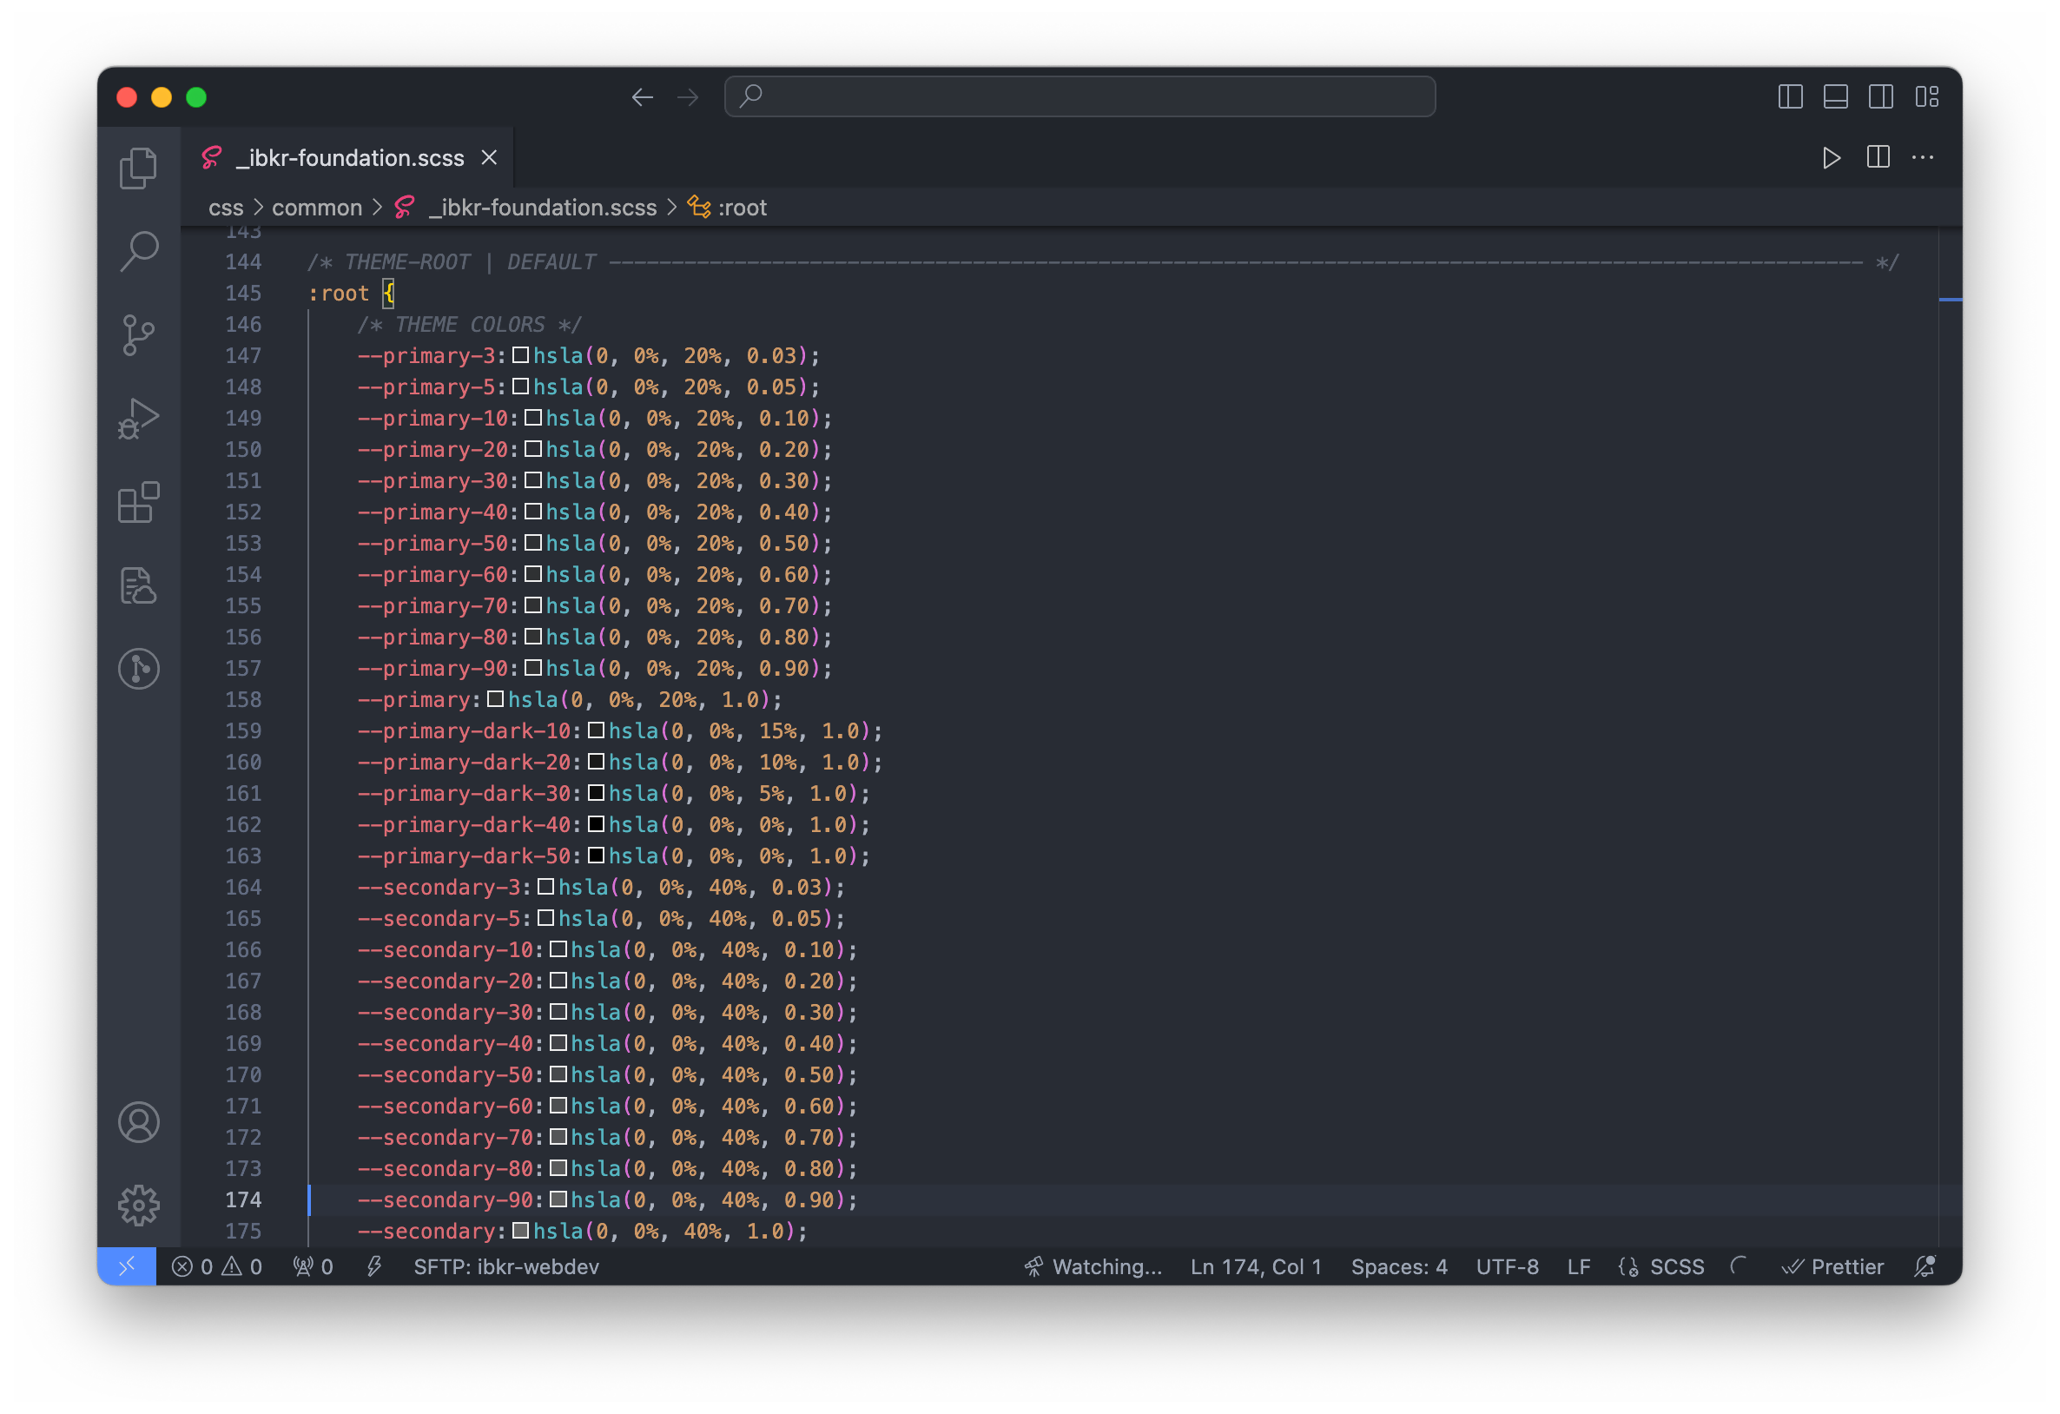Click line number 158 in gutter
This screenshot has width=2060, height=1414.
[x=243, y=699]
